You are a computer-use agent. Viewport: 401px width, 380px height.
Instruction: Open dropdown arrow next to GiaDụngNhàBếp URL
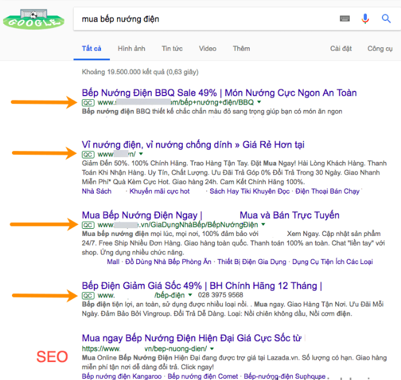click(263, 225)
